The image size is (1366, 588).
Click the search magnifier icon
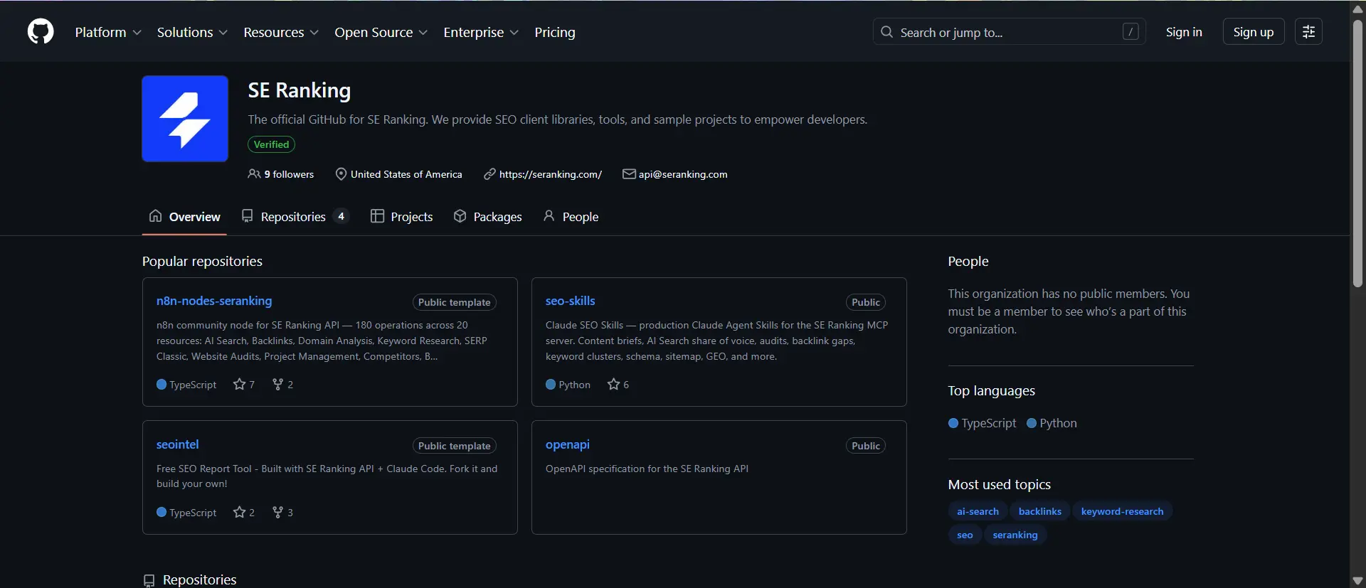pos(886,32)
